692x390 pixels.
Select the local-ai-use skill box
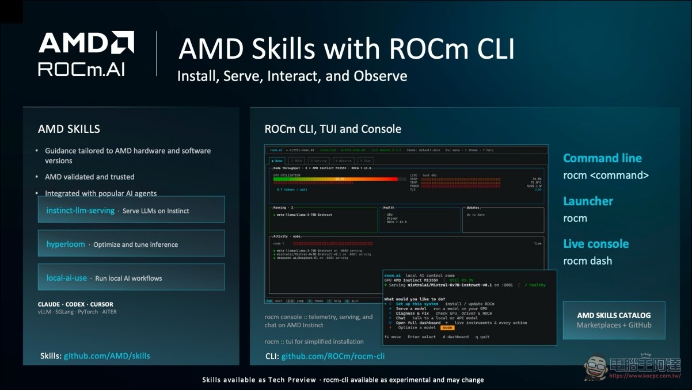click(x=131, y=277)
